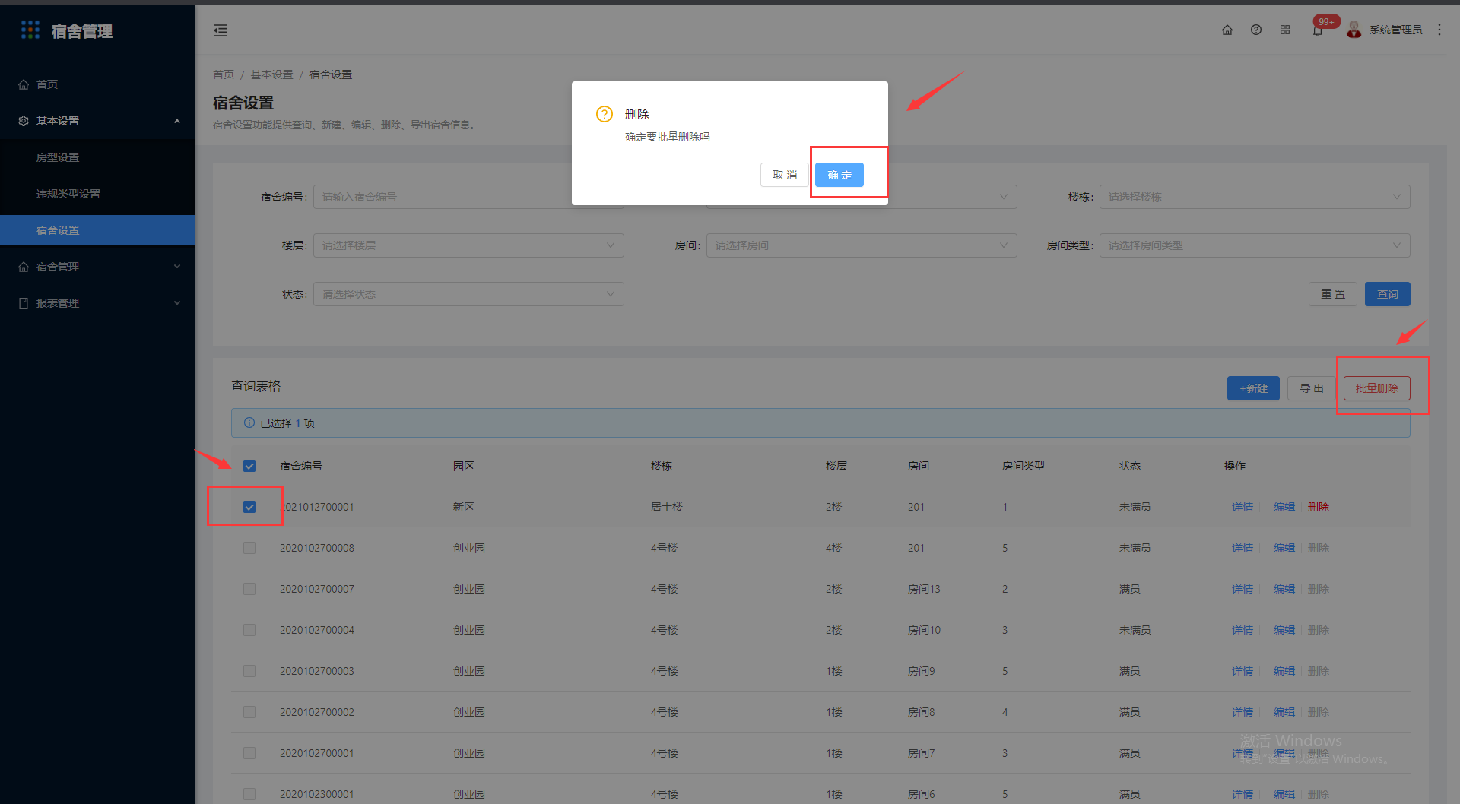Click 编辑 for dorm 2020102300001
Viewport: 1460px width, 804px height.
point(1284,794)
